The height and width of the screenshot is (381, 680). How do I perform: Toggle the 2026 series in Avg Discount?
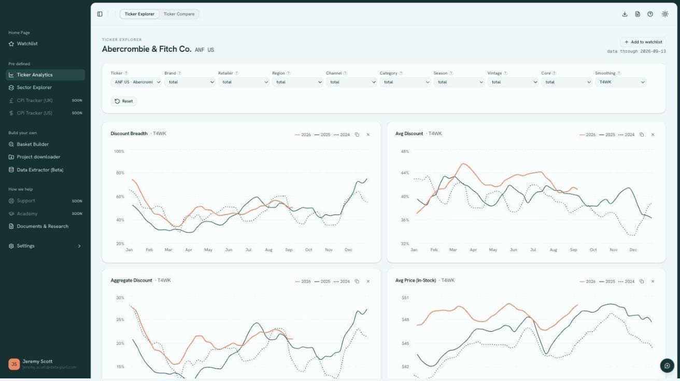588,135
